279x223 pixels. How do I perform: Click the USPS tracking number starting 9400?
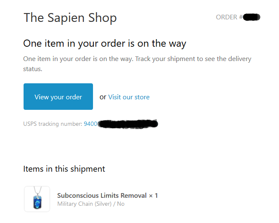(90, 124)
